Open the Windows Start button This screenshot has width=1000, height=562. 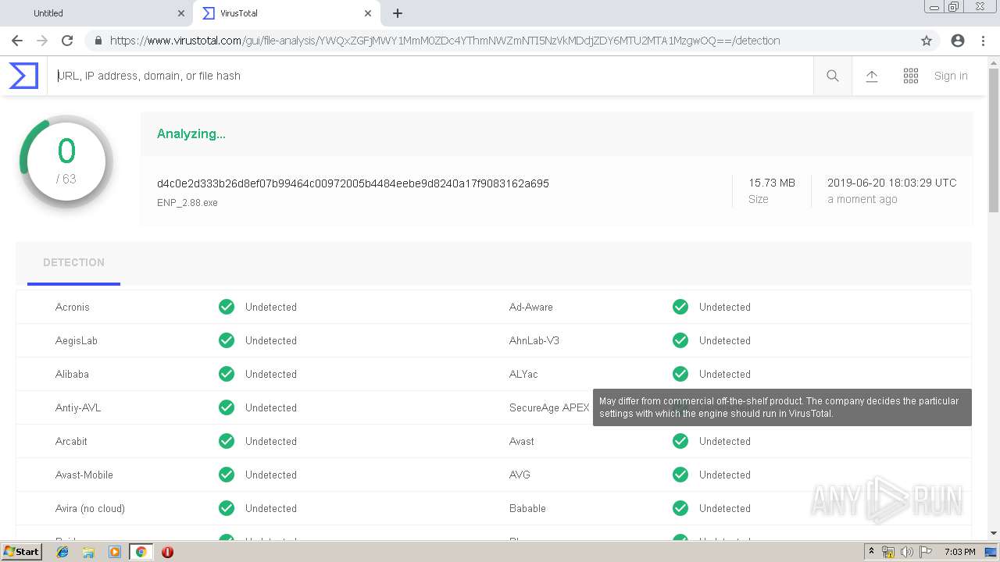click(x=21, y=552)
